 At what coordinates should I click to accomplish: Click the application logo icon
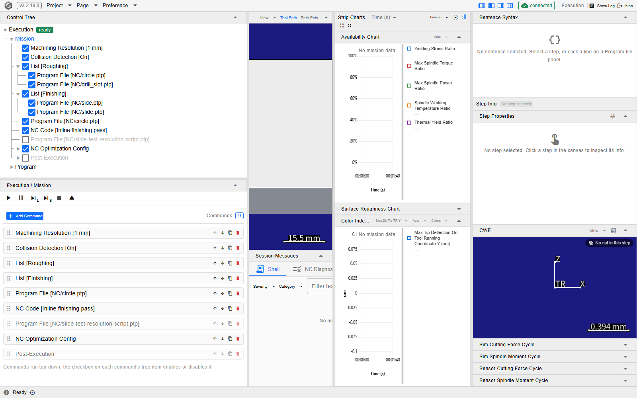[8, 6]
